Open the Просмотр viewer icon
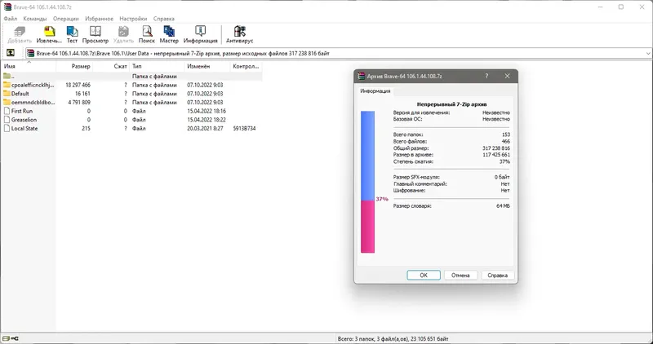653x344 pixels. [x=96, y=32]
